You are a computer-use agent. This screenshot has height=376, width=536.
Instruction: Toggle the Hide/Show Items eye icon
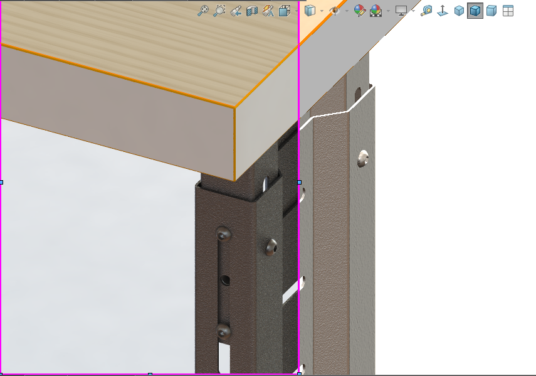[335, 11]
